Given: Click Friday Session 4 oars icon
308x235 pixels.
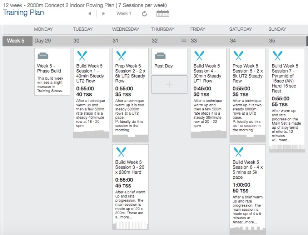Looking at the screenshot, I should point(199,56).
